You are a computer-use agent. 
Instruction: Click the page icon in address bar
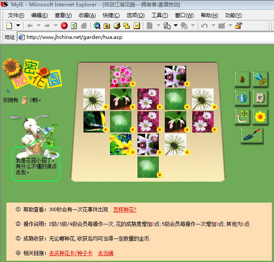pyautogui.click(x=21, y=37)
